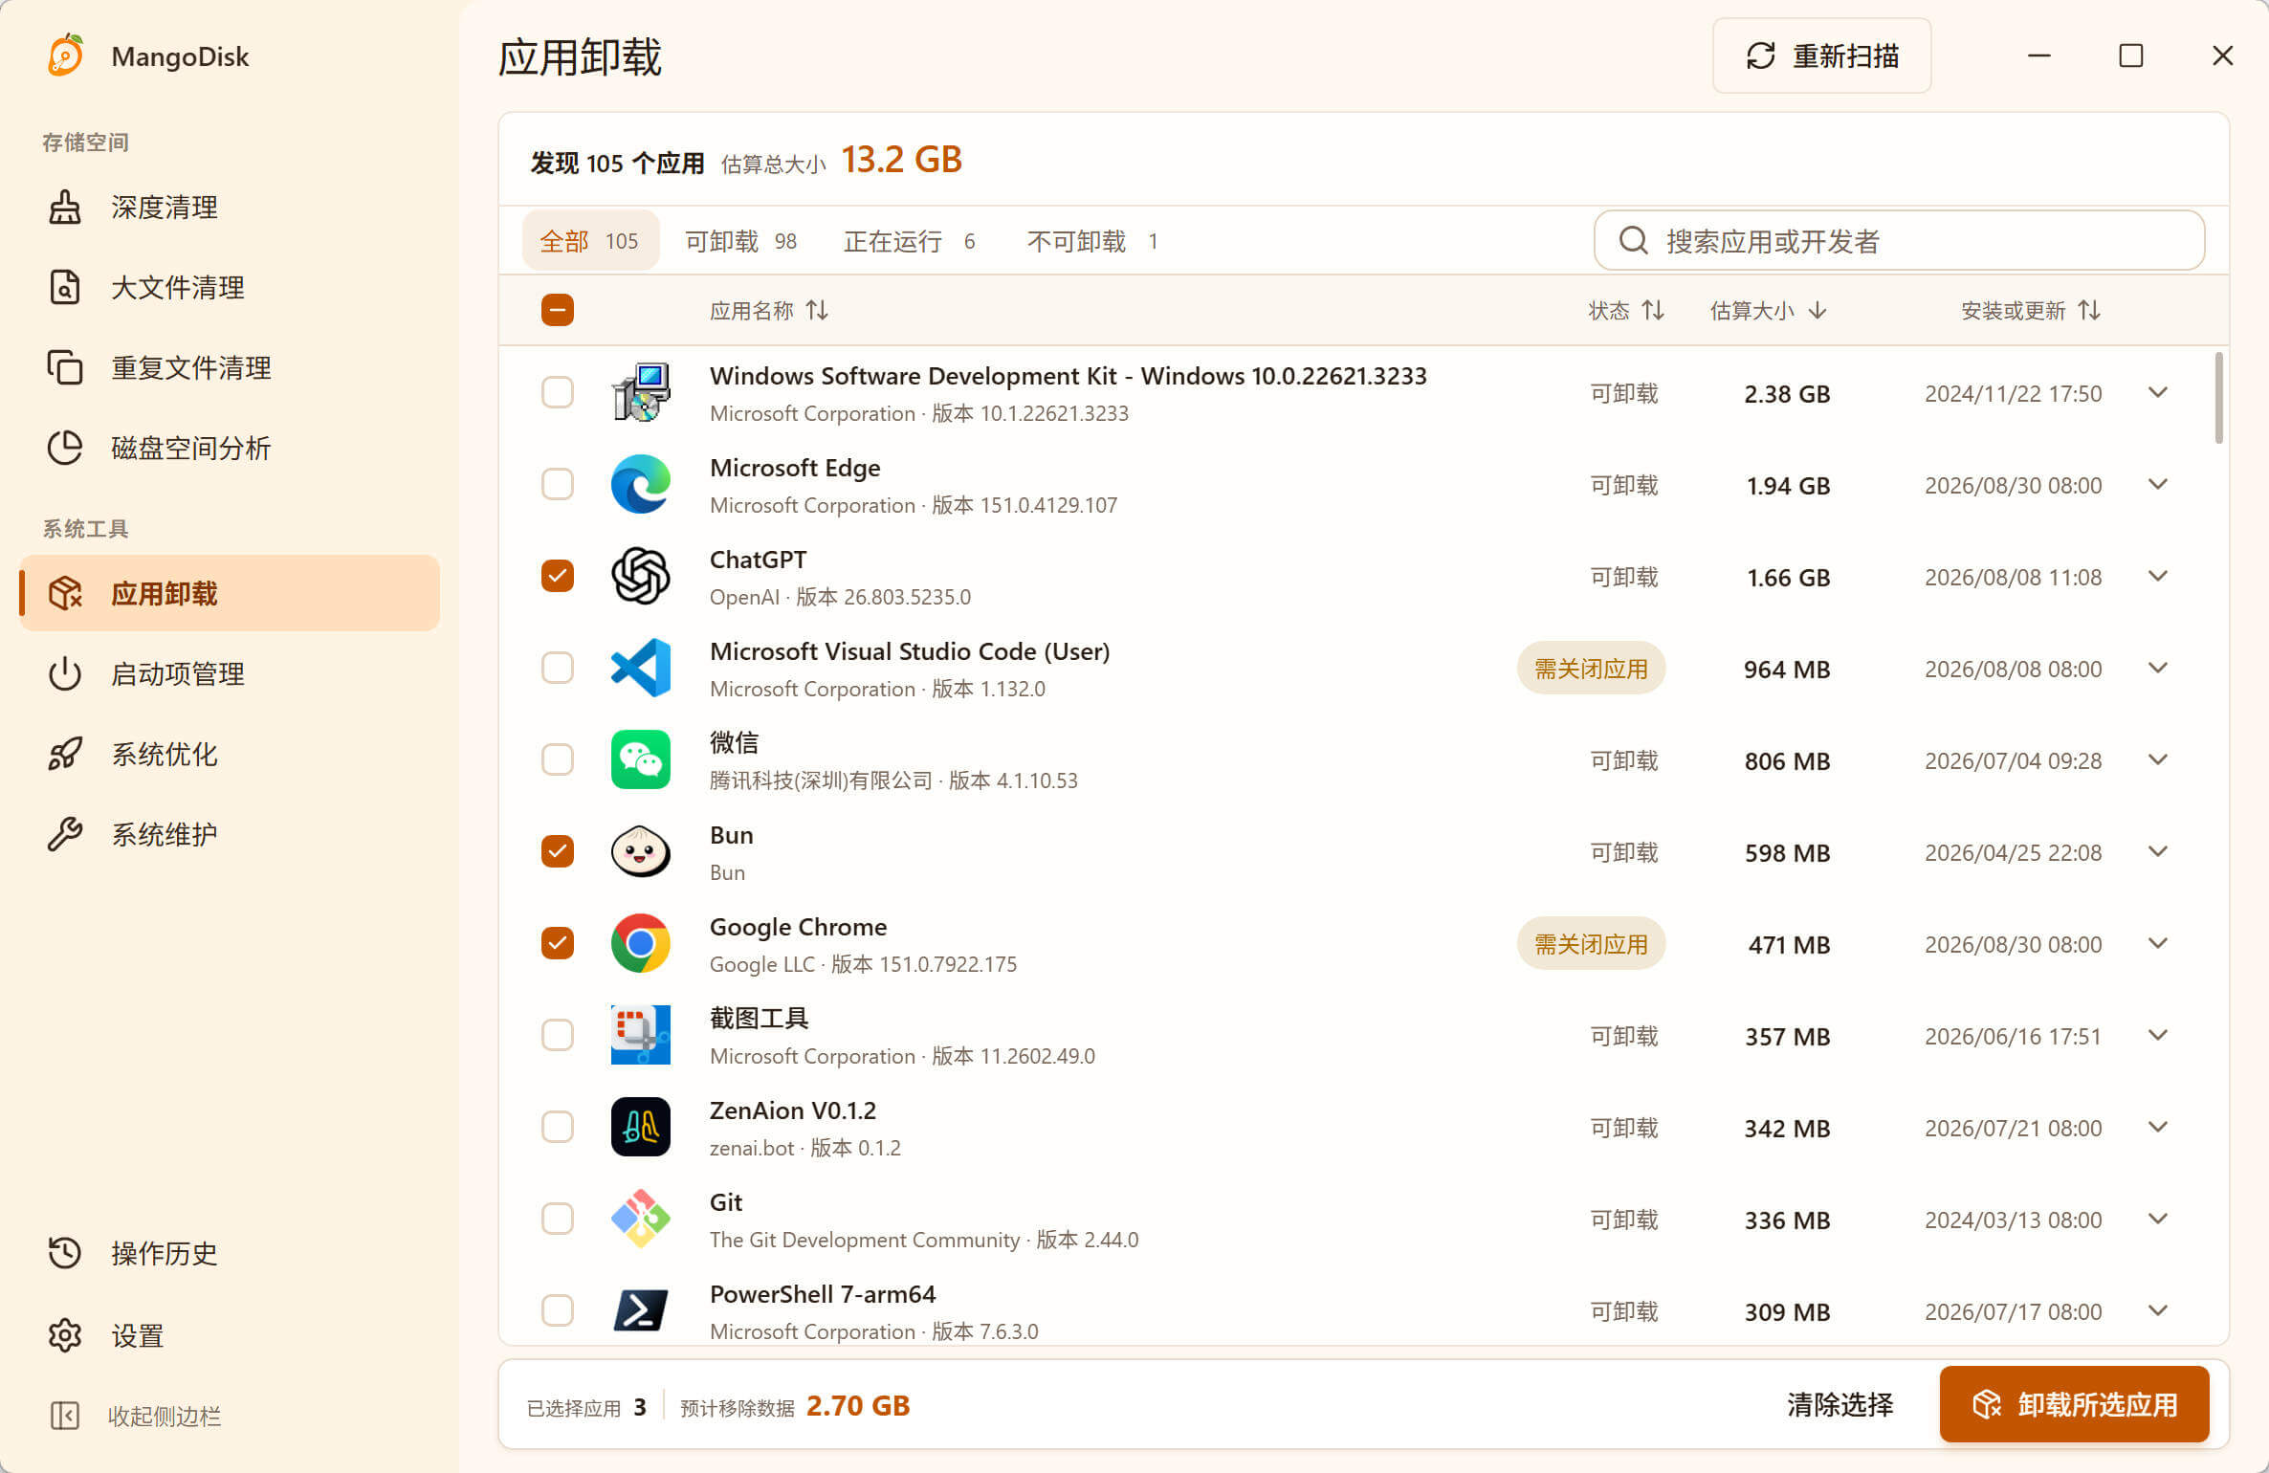This screenshot has height=1473, width=2269.
Task: Click 卸载所选应用 uninstall button
Action: pos(2074,1405)
